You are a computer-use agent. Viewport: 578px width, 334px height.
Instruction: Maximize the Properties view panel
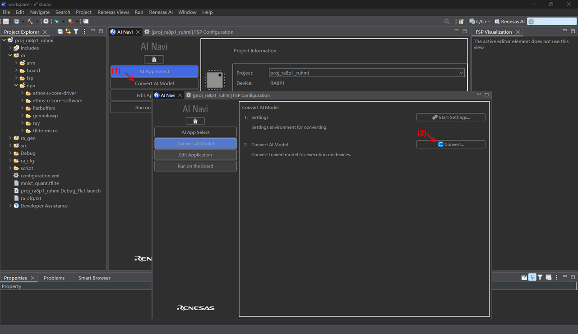tap(573, 277)
